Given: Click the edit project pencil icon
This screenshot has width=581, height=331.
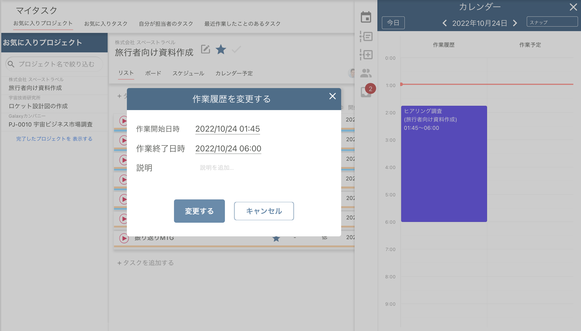Looking at the screenshot, I should (205, 49).
